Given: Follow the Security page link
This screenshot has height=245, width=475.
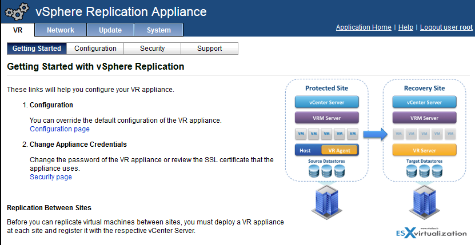Looking at the screenshot, I should pyautogui.click(x=51, y=177).
